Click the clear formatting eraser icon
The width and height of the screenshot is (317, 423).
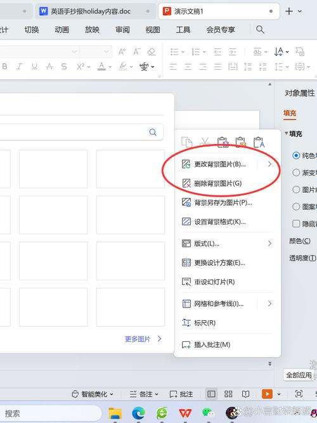point(152,51)
